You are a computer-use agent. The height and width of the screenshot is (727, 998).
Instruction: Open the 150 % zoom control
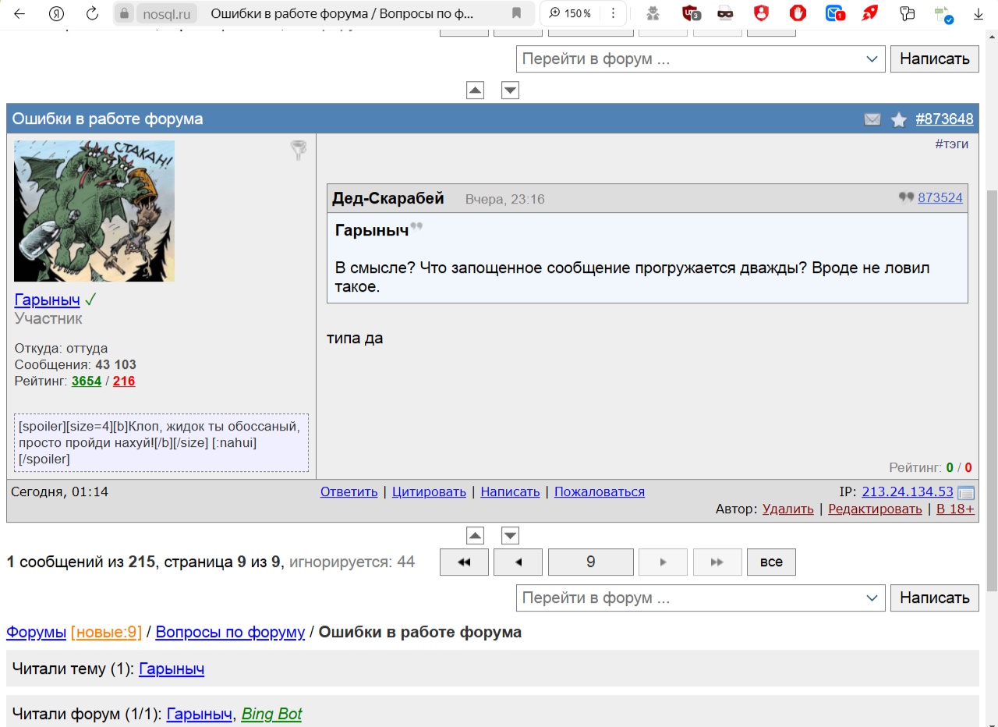pos(571,13)
